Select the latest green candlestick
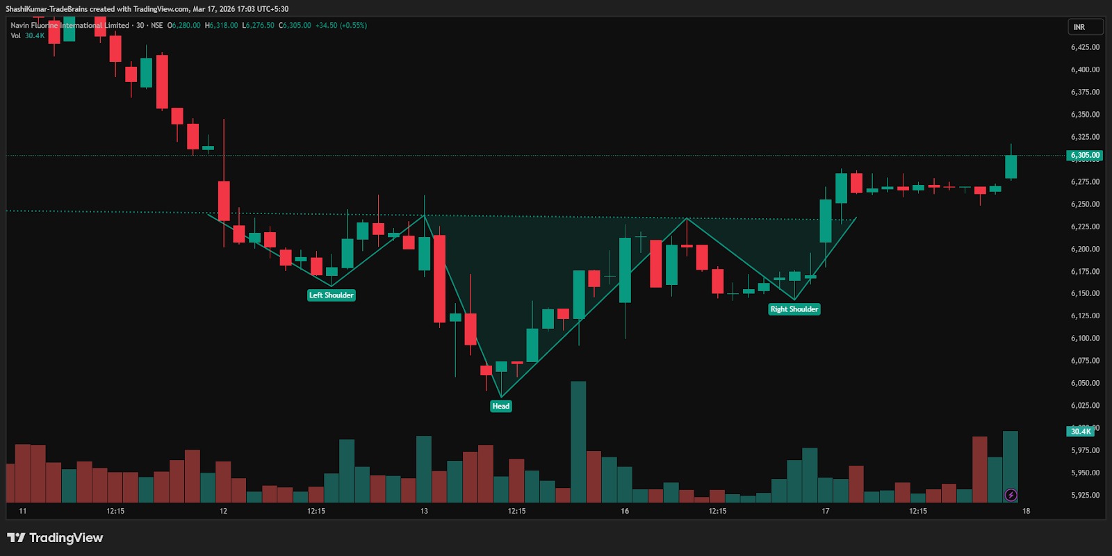The image size is (1112, 556). 1011,167
